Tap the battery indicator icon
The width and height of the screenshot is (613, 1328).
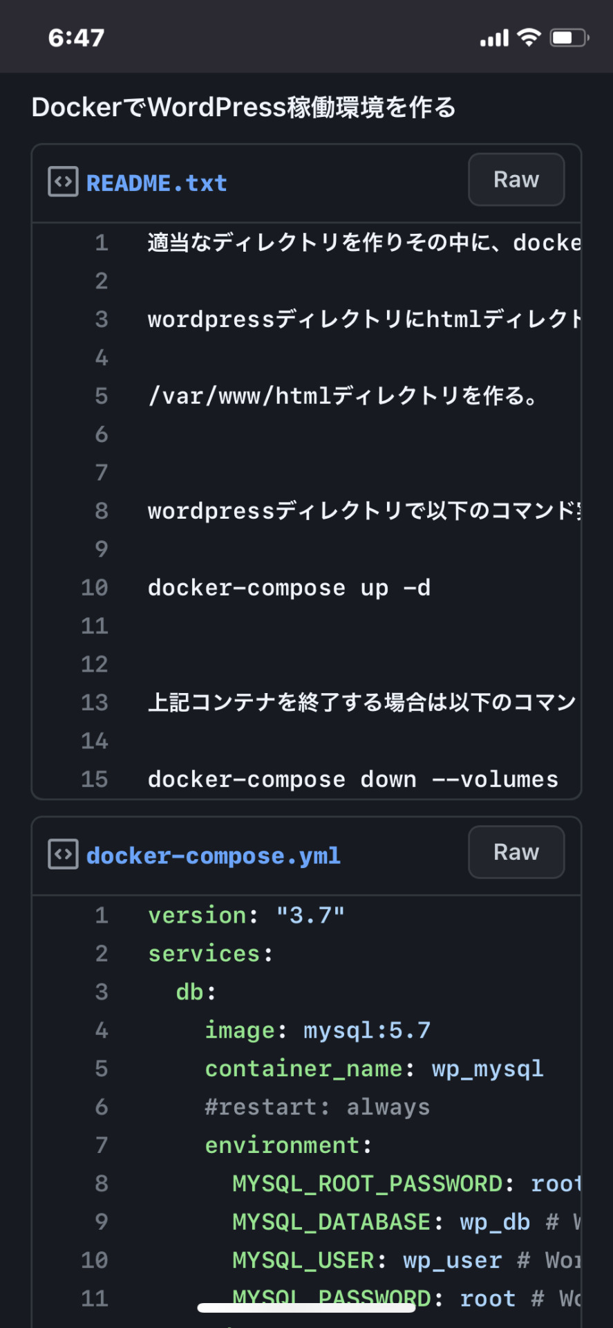[x=569, y=37]
